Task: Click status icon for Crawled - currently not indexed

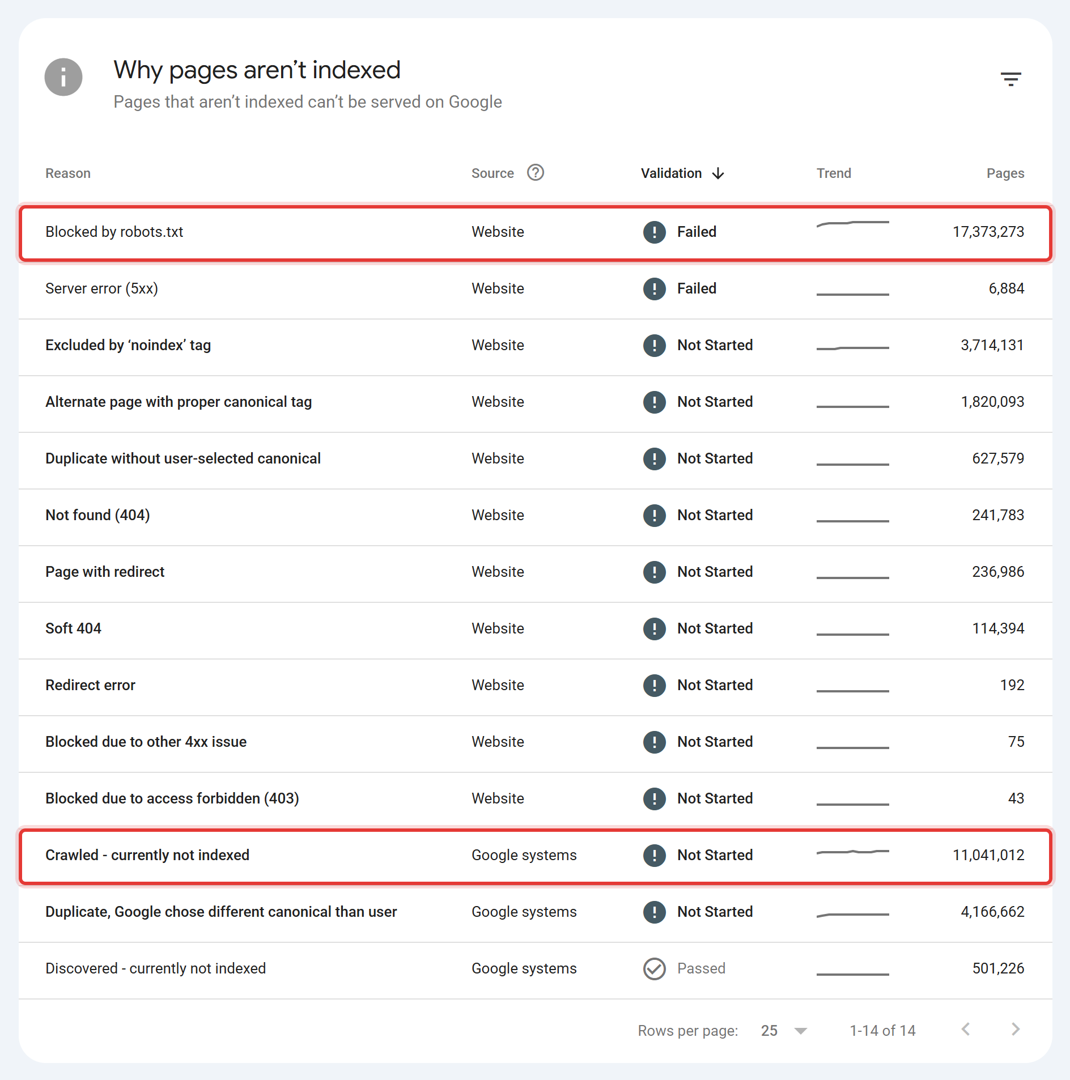Action: [x=654, y=855]
